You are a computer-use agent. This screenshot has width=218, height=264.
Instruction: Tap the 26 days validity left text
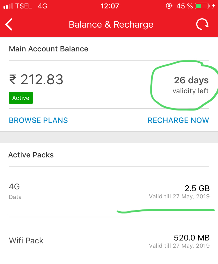pos(191,85)
